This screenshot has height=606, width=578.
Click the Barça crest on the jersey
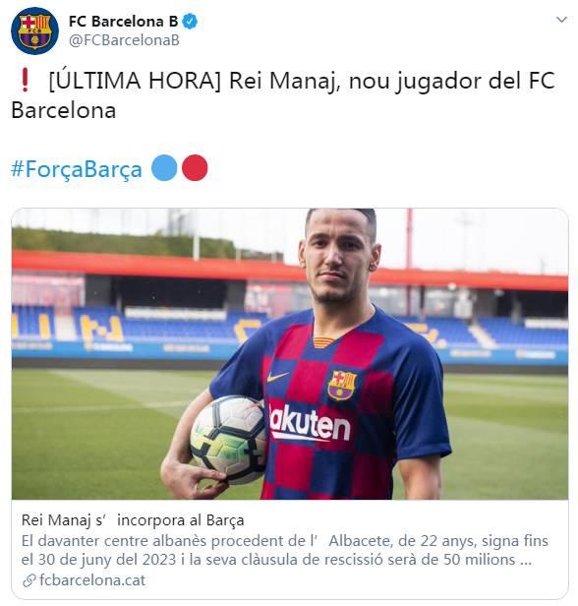tap(341, 385)
